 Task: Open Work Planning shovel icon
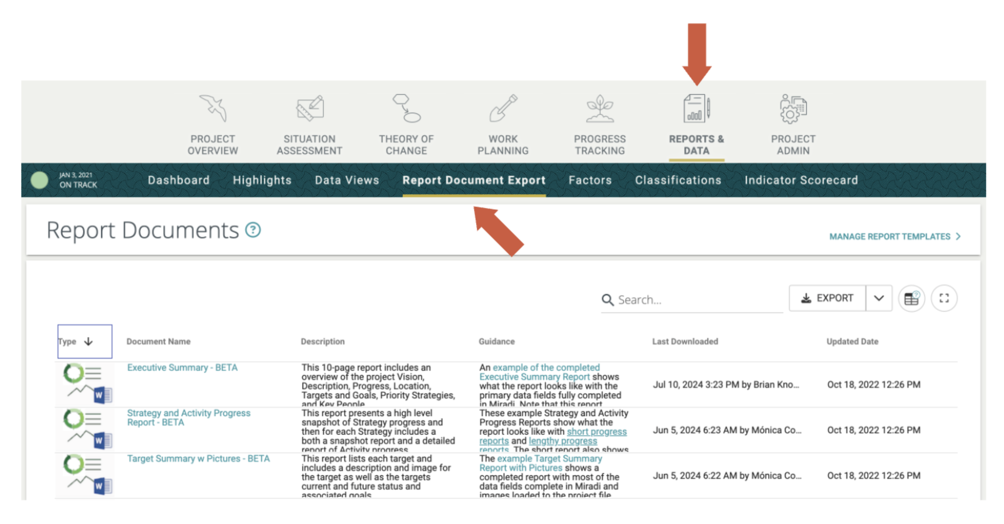pos(503,108)
